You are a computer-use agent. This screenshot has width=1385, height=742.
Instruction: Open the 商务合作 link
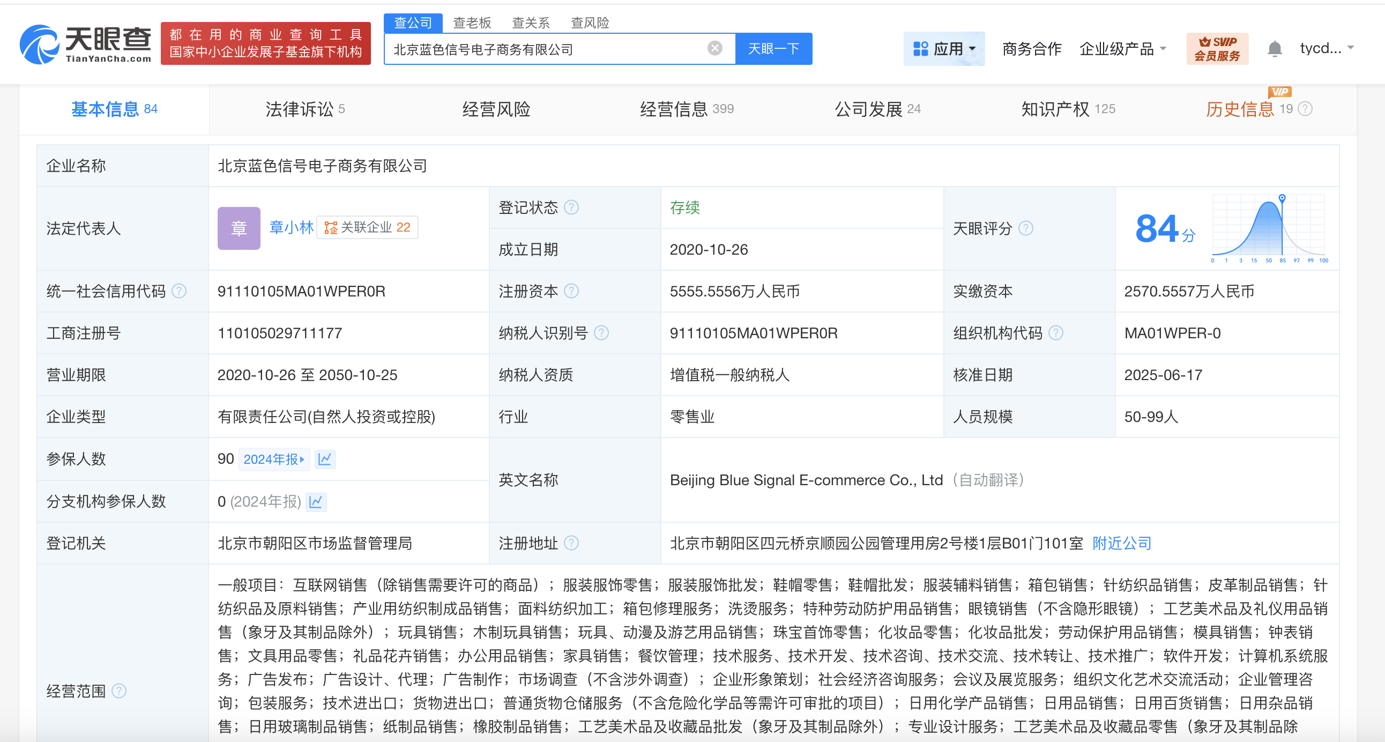(x=1032, y=49)
